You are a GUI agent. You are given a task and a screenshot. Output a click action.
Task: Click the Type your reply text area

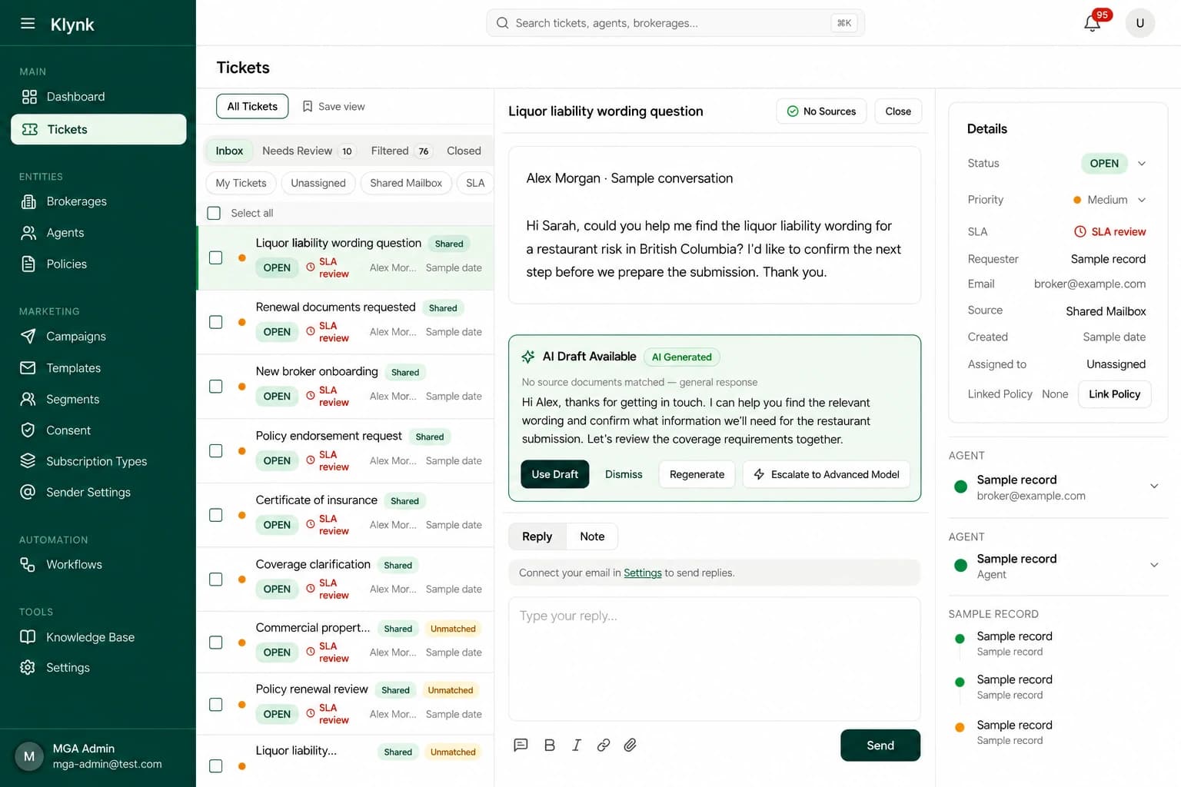click(714, 659)
